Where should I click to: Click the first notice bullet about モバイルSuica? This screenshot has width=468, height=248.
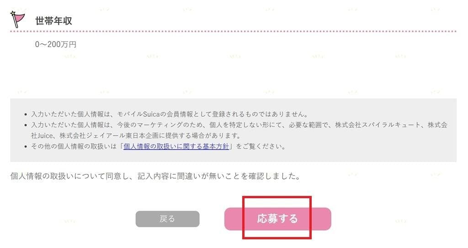[170, 114]
